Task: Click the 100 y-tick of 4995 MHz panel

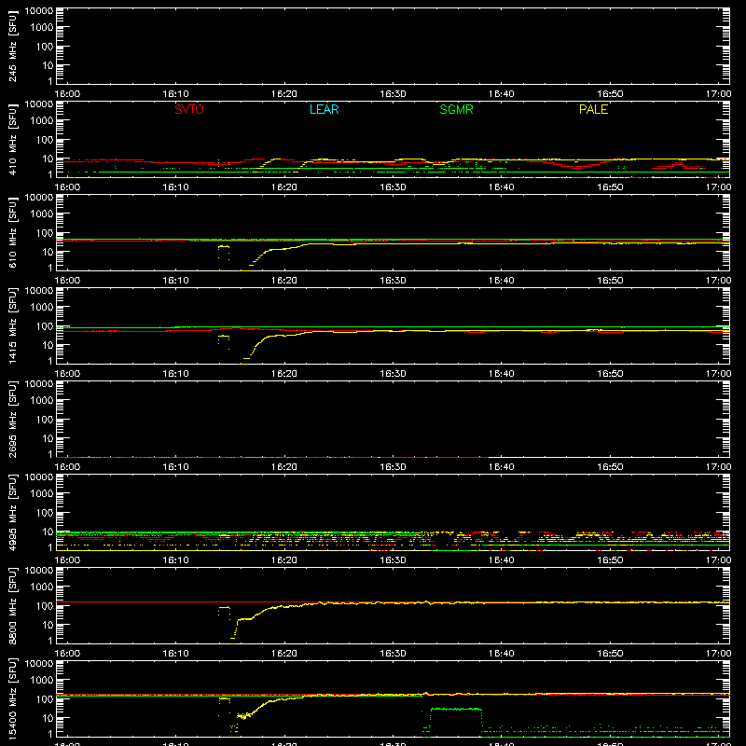Action: coord(45,513)
